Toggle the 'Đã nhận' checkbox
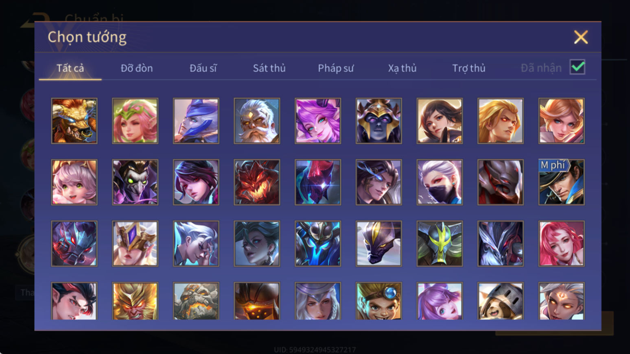630x354 pixels. click(577, 67)
